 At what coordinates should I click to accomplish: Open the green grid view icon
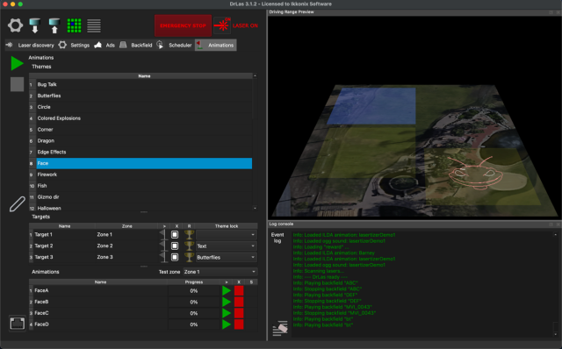(x=74, y=25)
